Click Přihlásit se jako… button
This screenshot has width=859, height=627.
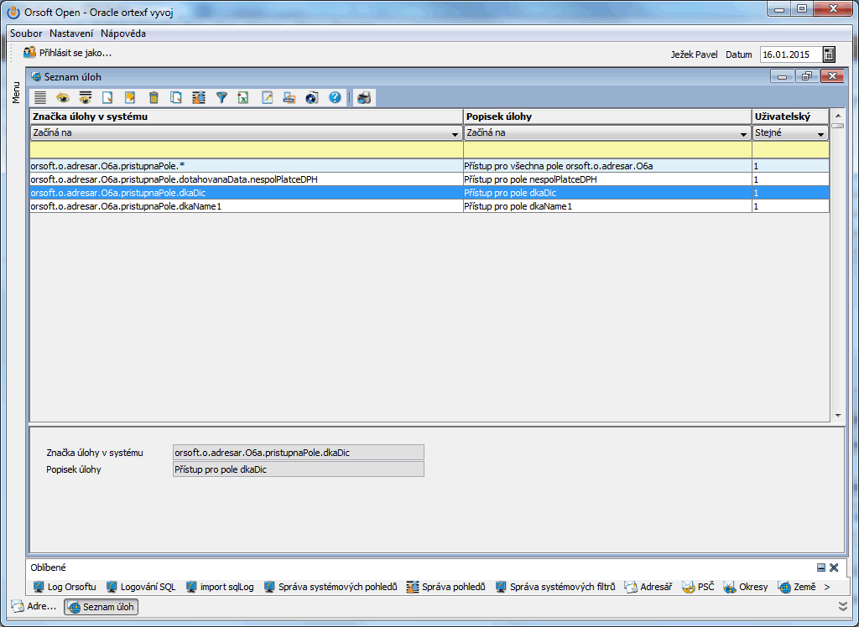click(68, 53)
